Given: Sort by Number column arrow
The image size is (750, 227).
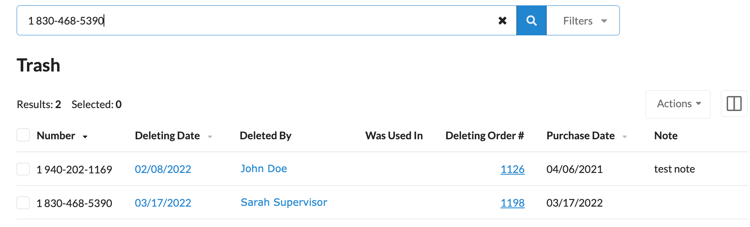Looking at the screenshot, I should [85, 136].
